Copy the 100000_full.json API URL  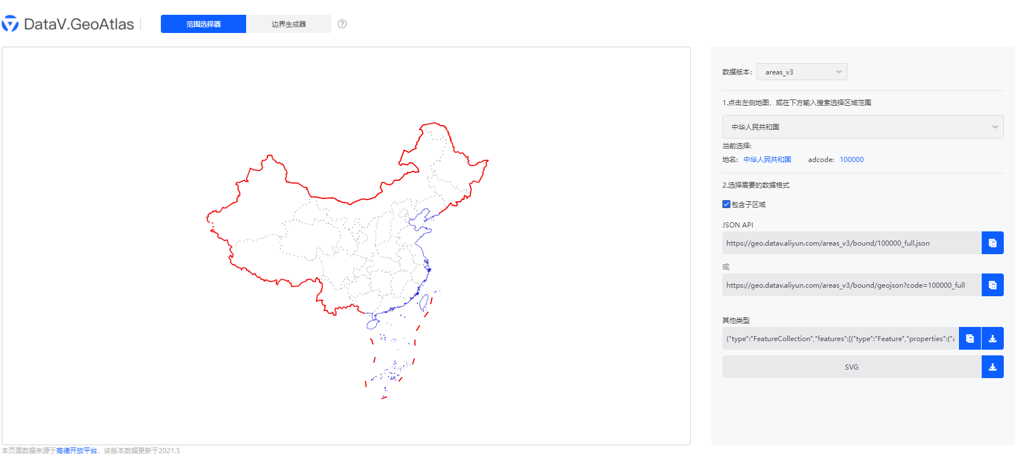point(992,243)
